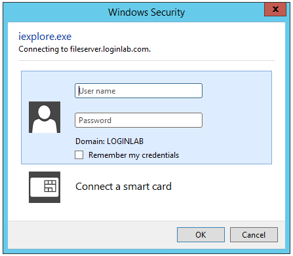Click the Connecting to fileserver.loginlab.com message
Viewport: 293px width, 256px height.
[x=85, y=49]
